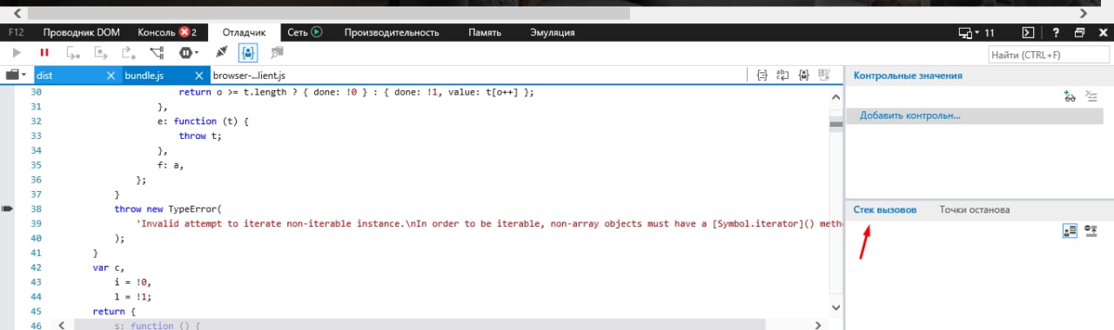This screenshot has width=1114, height=330.
Task: Open the Эмуляция tab
Action: coord(553,32)
